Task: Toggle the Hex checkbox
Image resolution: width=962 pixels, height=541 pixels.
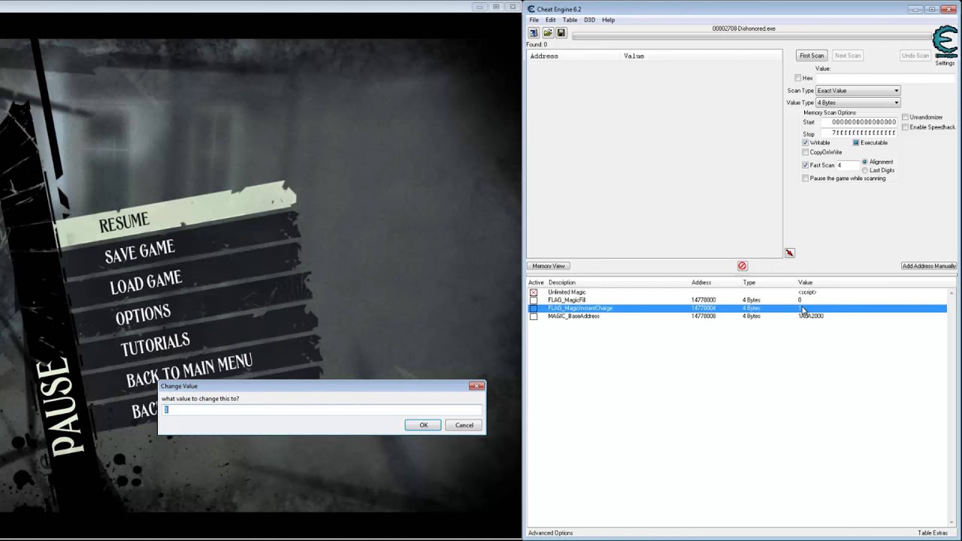Action: 798,78
